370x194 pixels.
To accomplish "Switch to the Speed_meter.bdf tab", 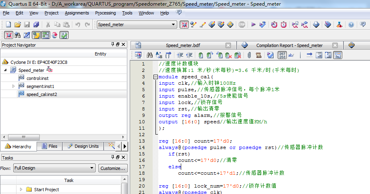I will [x=183, y=45].
